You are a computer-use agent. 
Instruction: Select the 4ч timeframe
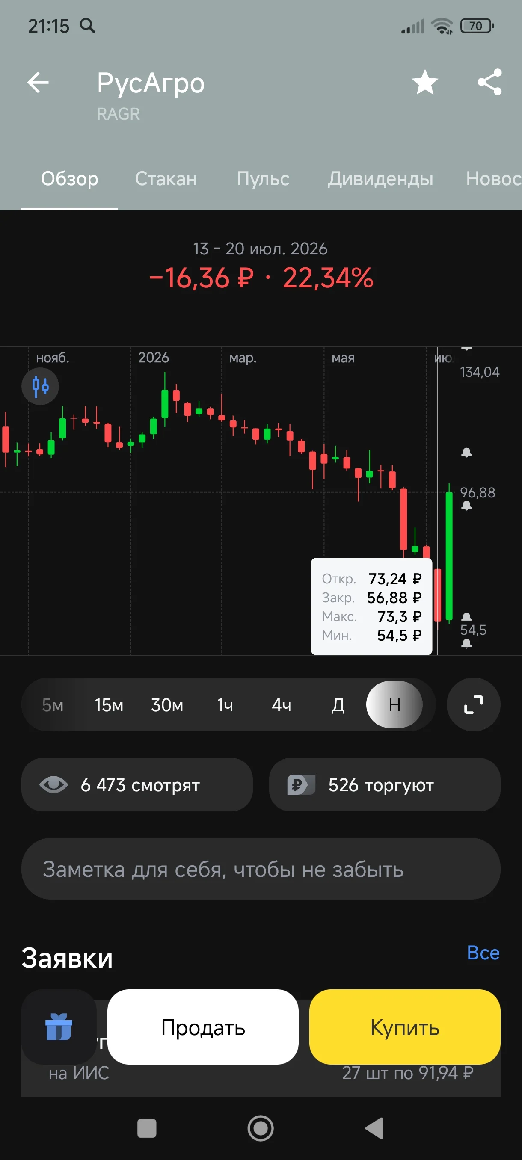point(281,705)
